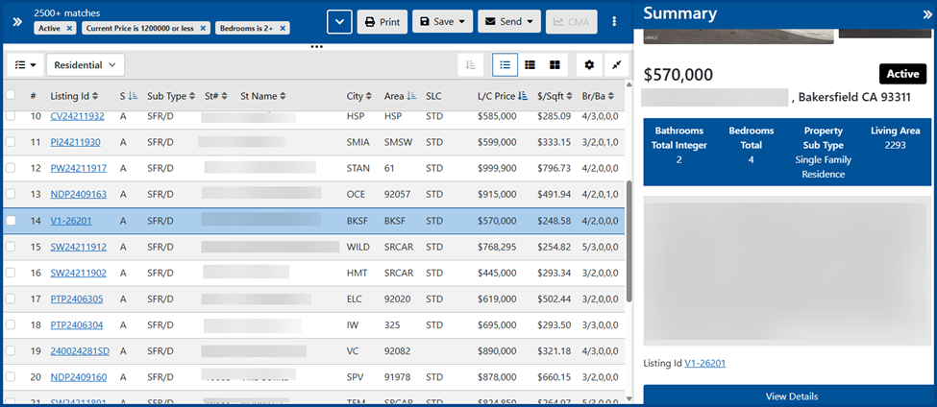Check the box for row 15

click(11, 247)
